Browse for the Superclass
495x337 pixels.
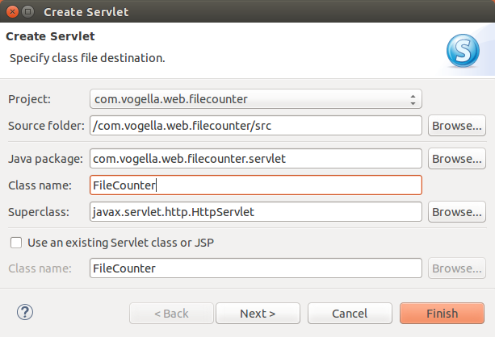tap(457, 212)
